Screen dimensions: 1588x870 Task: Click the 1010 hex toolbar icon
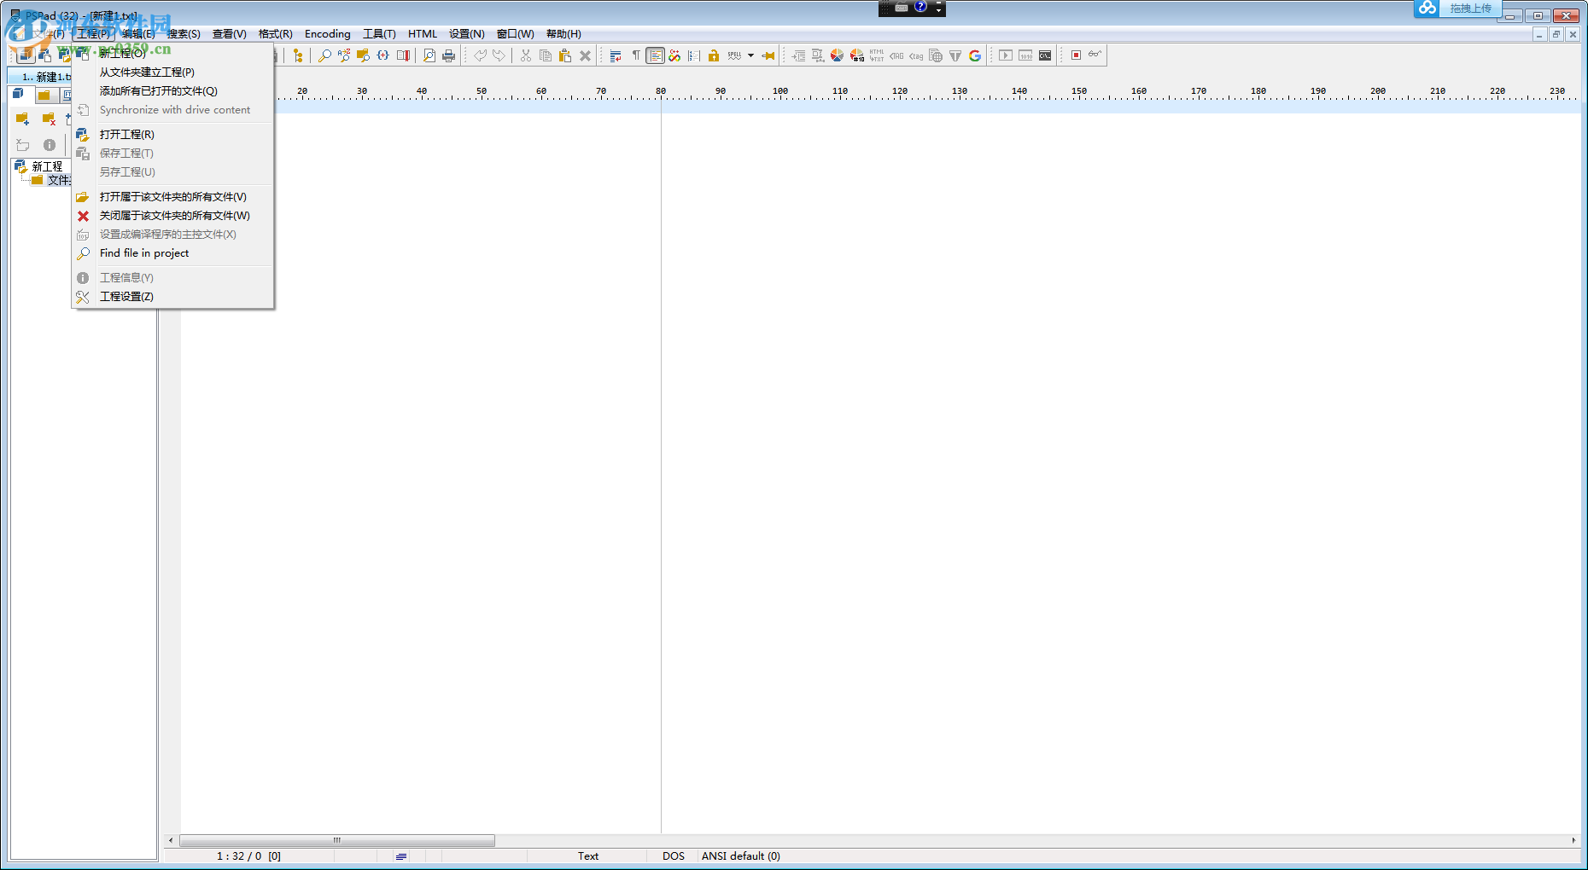click(x=1025, y=55)
